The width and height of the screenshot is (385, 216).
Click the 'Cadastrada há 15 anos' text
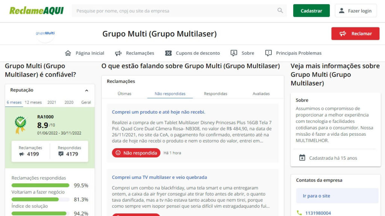coord(333,158)
